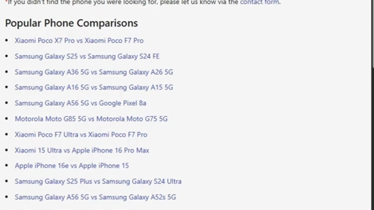This screenshot has width=374, height=210.
Task: Click the Popular Phone Comparisons heading
Action: tap(71, 23)
